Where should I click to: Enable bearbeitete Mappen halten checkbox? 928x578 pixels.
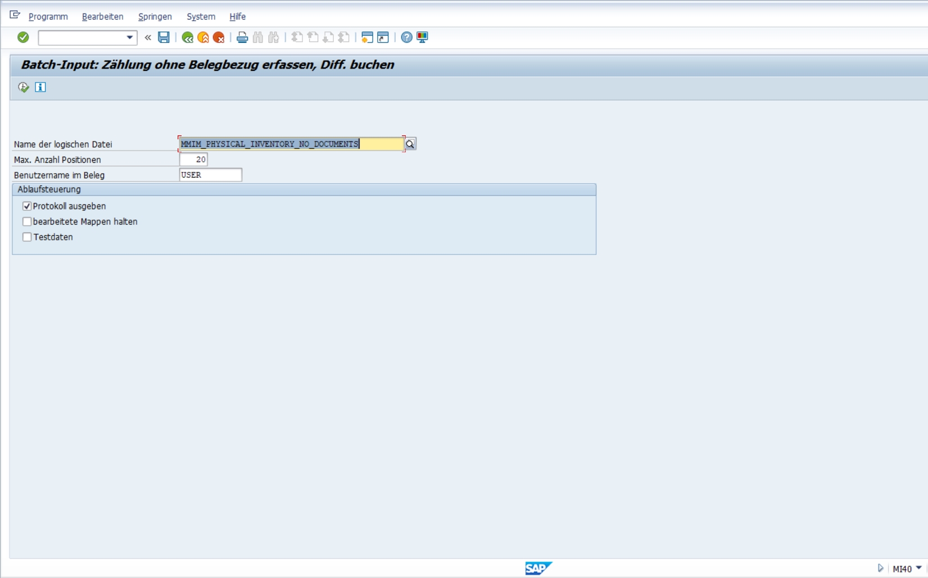click(x=27, y=221)
